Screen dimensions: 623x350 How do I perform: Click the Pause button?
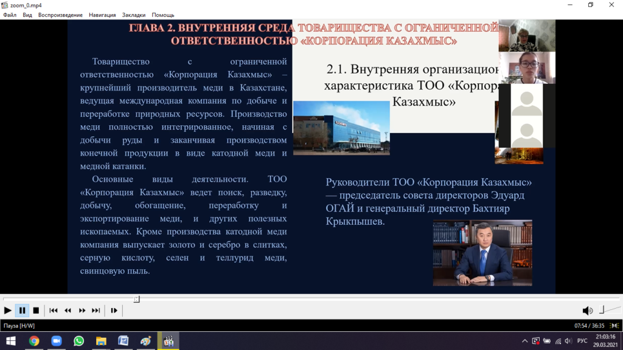(23, 311)
